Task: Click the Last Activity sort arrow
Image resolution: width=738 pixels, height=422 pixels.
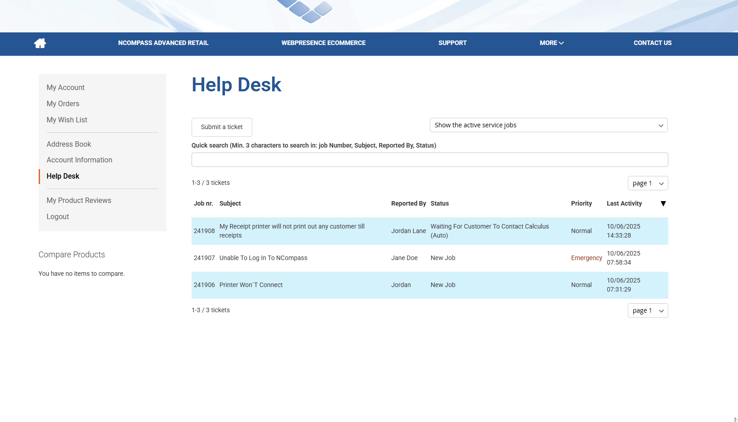Action: (663, 204)
